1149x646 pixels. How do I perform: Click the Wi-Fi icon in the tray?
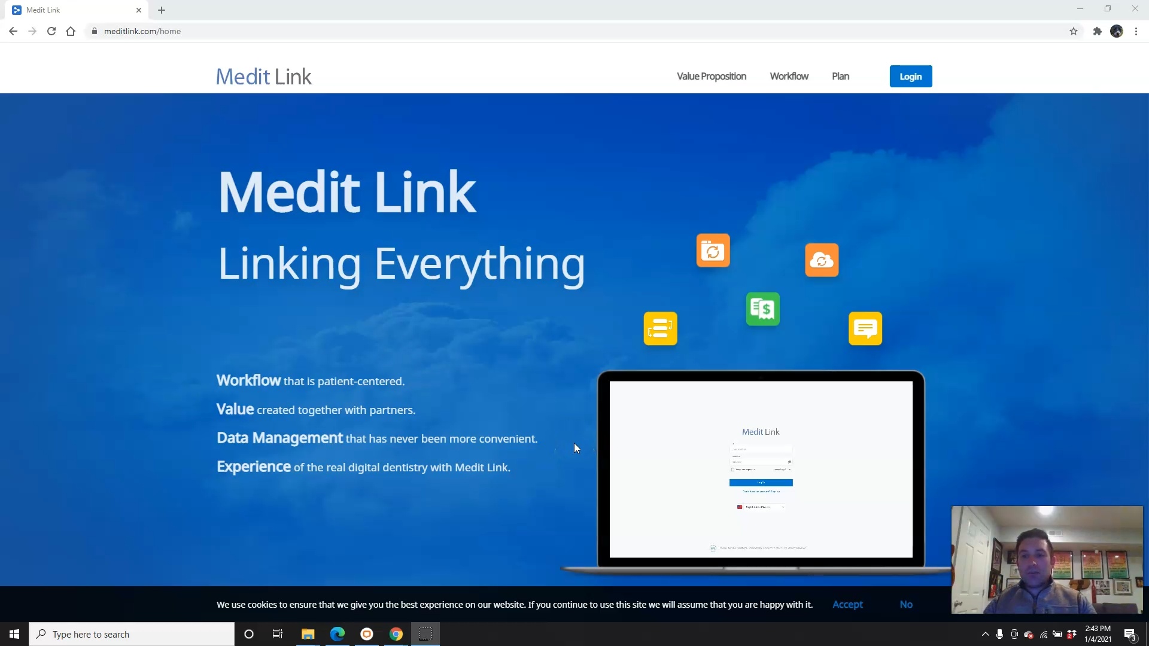pyautogui.click(x=1044, y=635)
